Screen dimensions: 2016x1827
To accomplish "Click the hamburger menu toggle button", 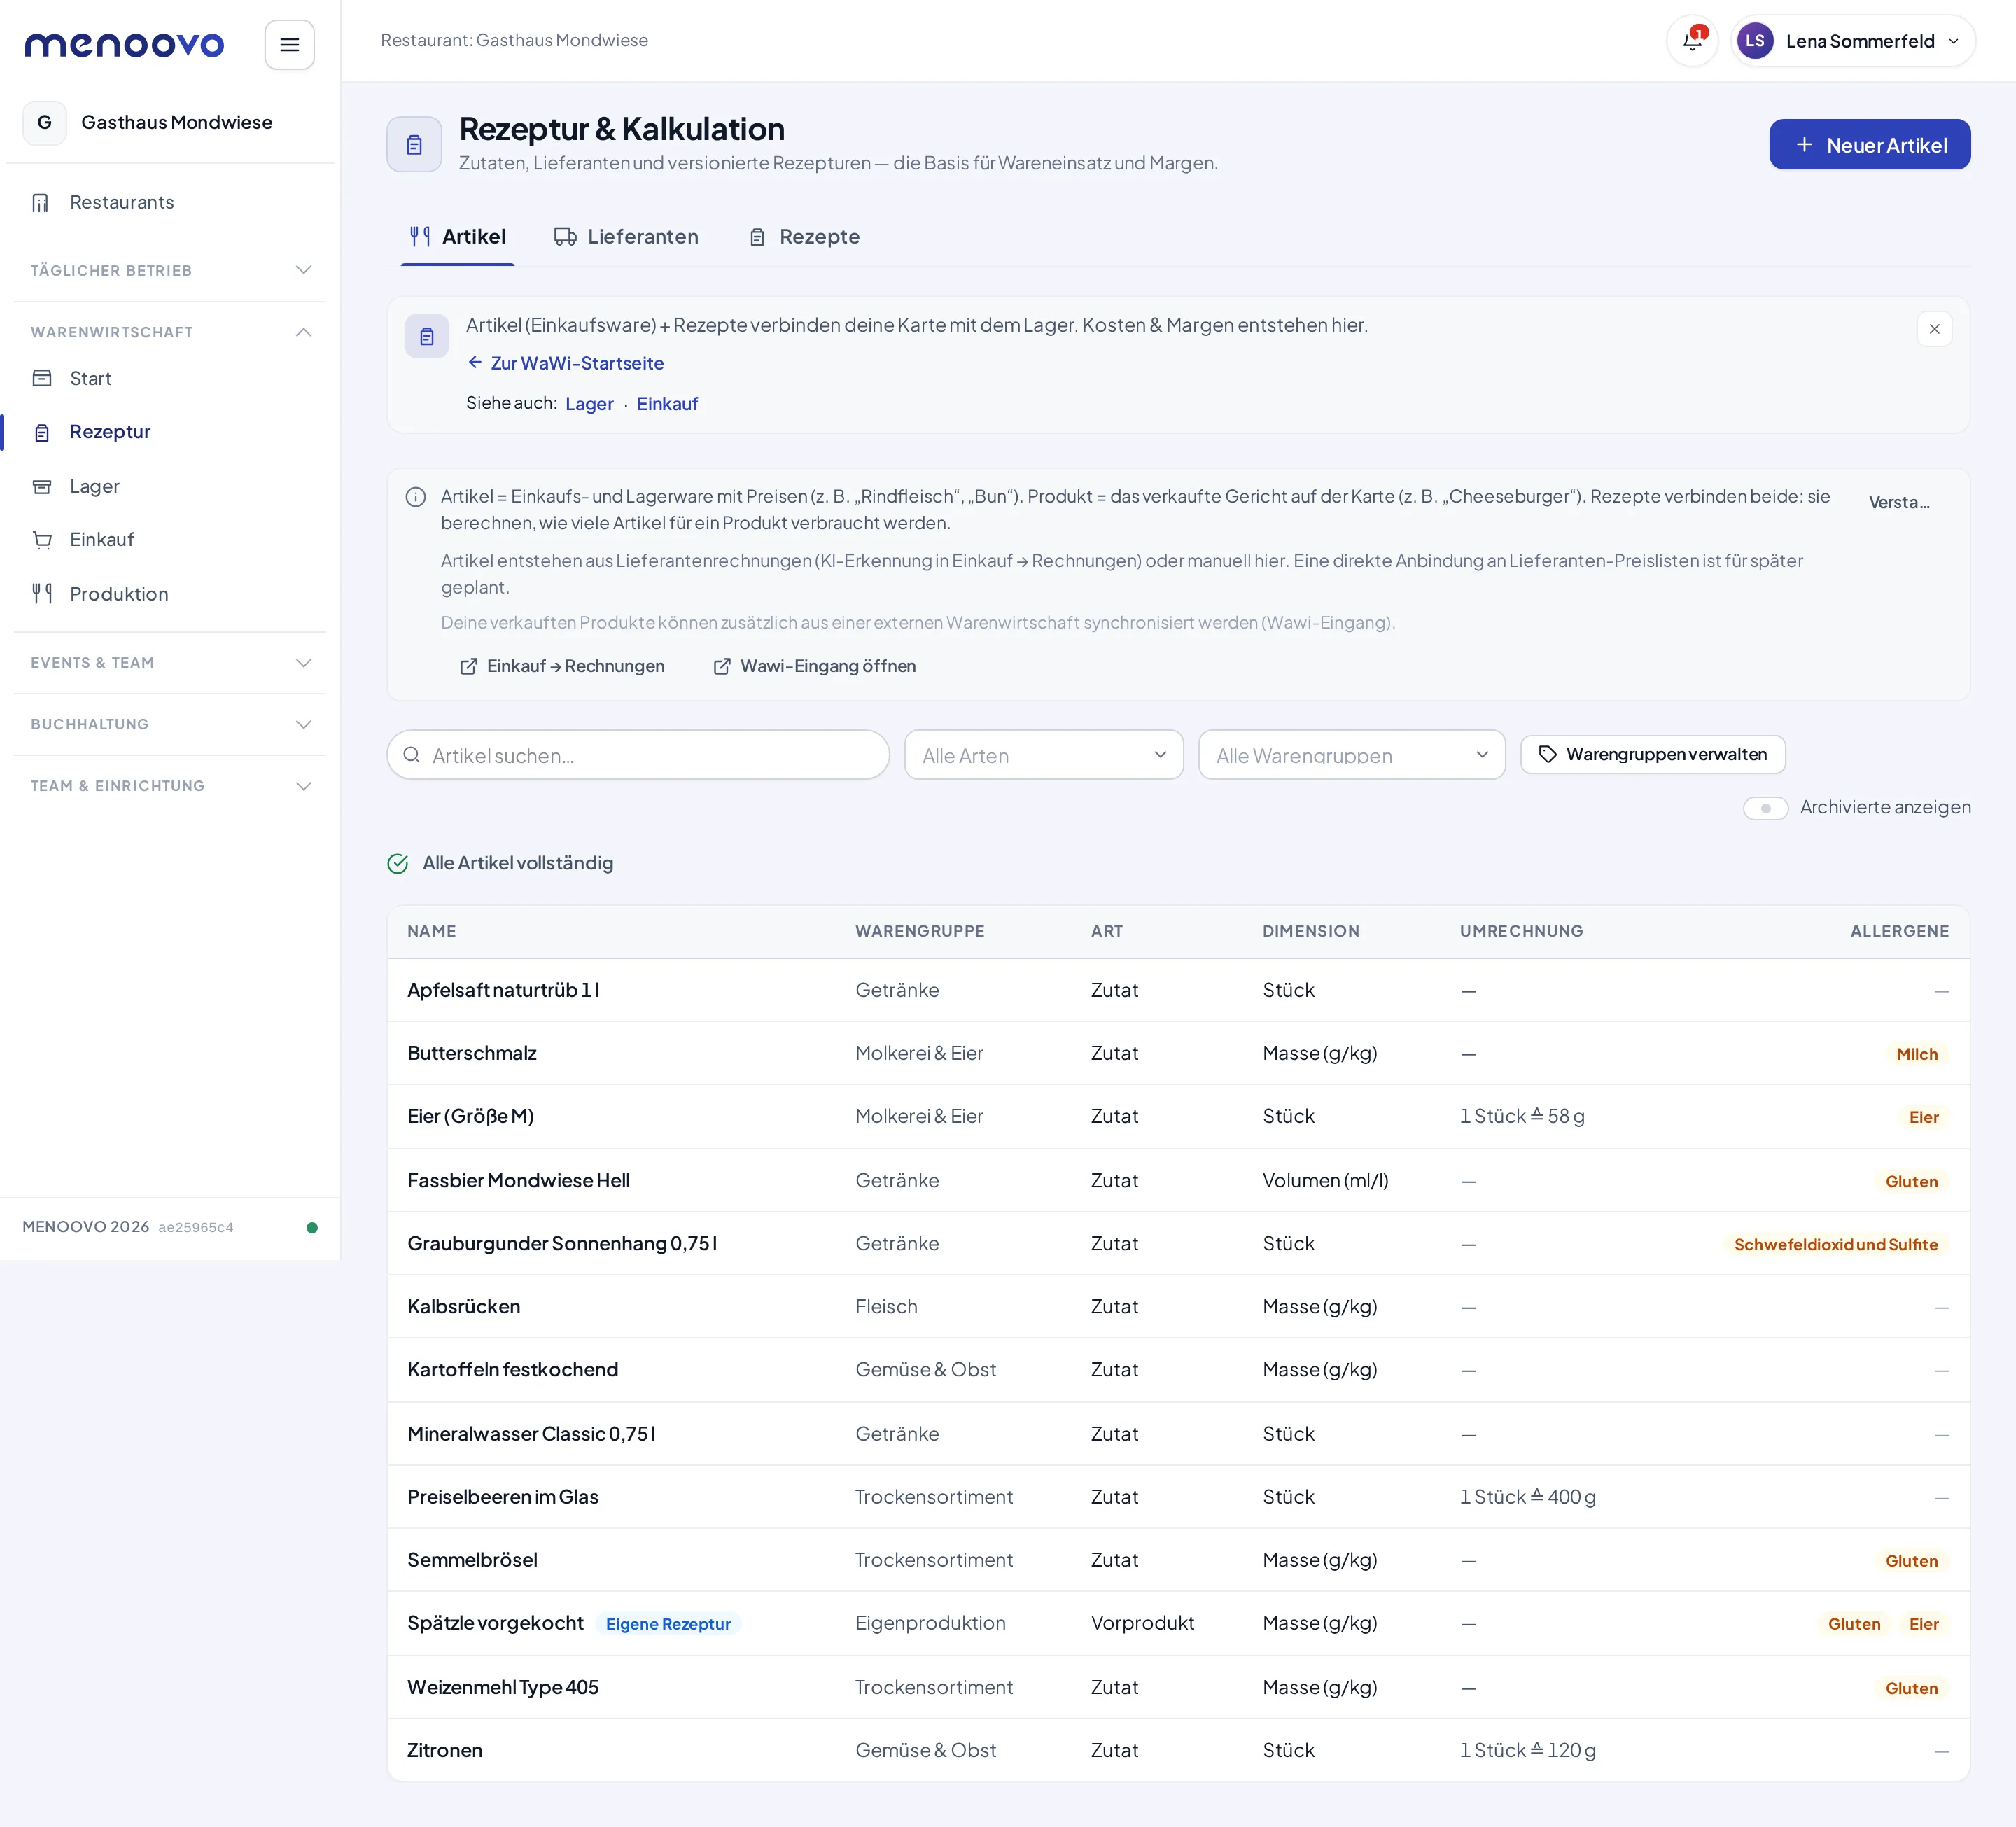I will click(x=289, y=45).
